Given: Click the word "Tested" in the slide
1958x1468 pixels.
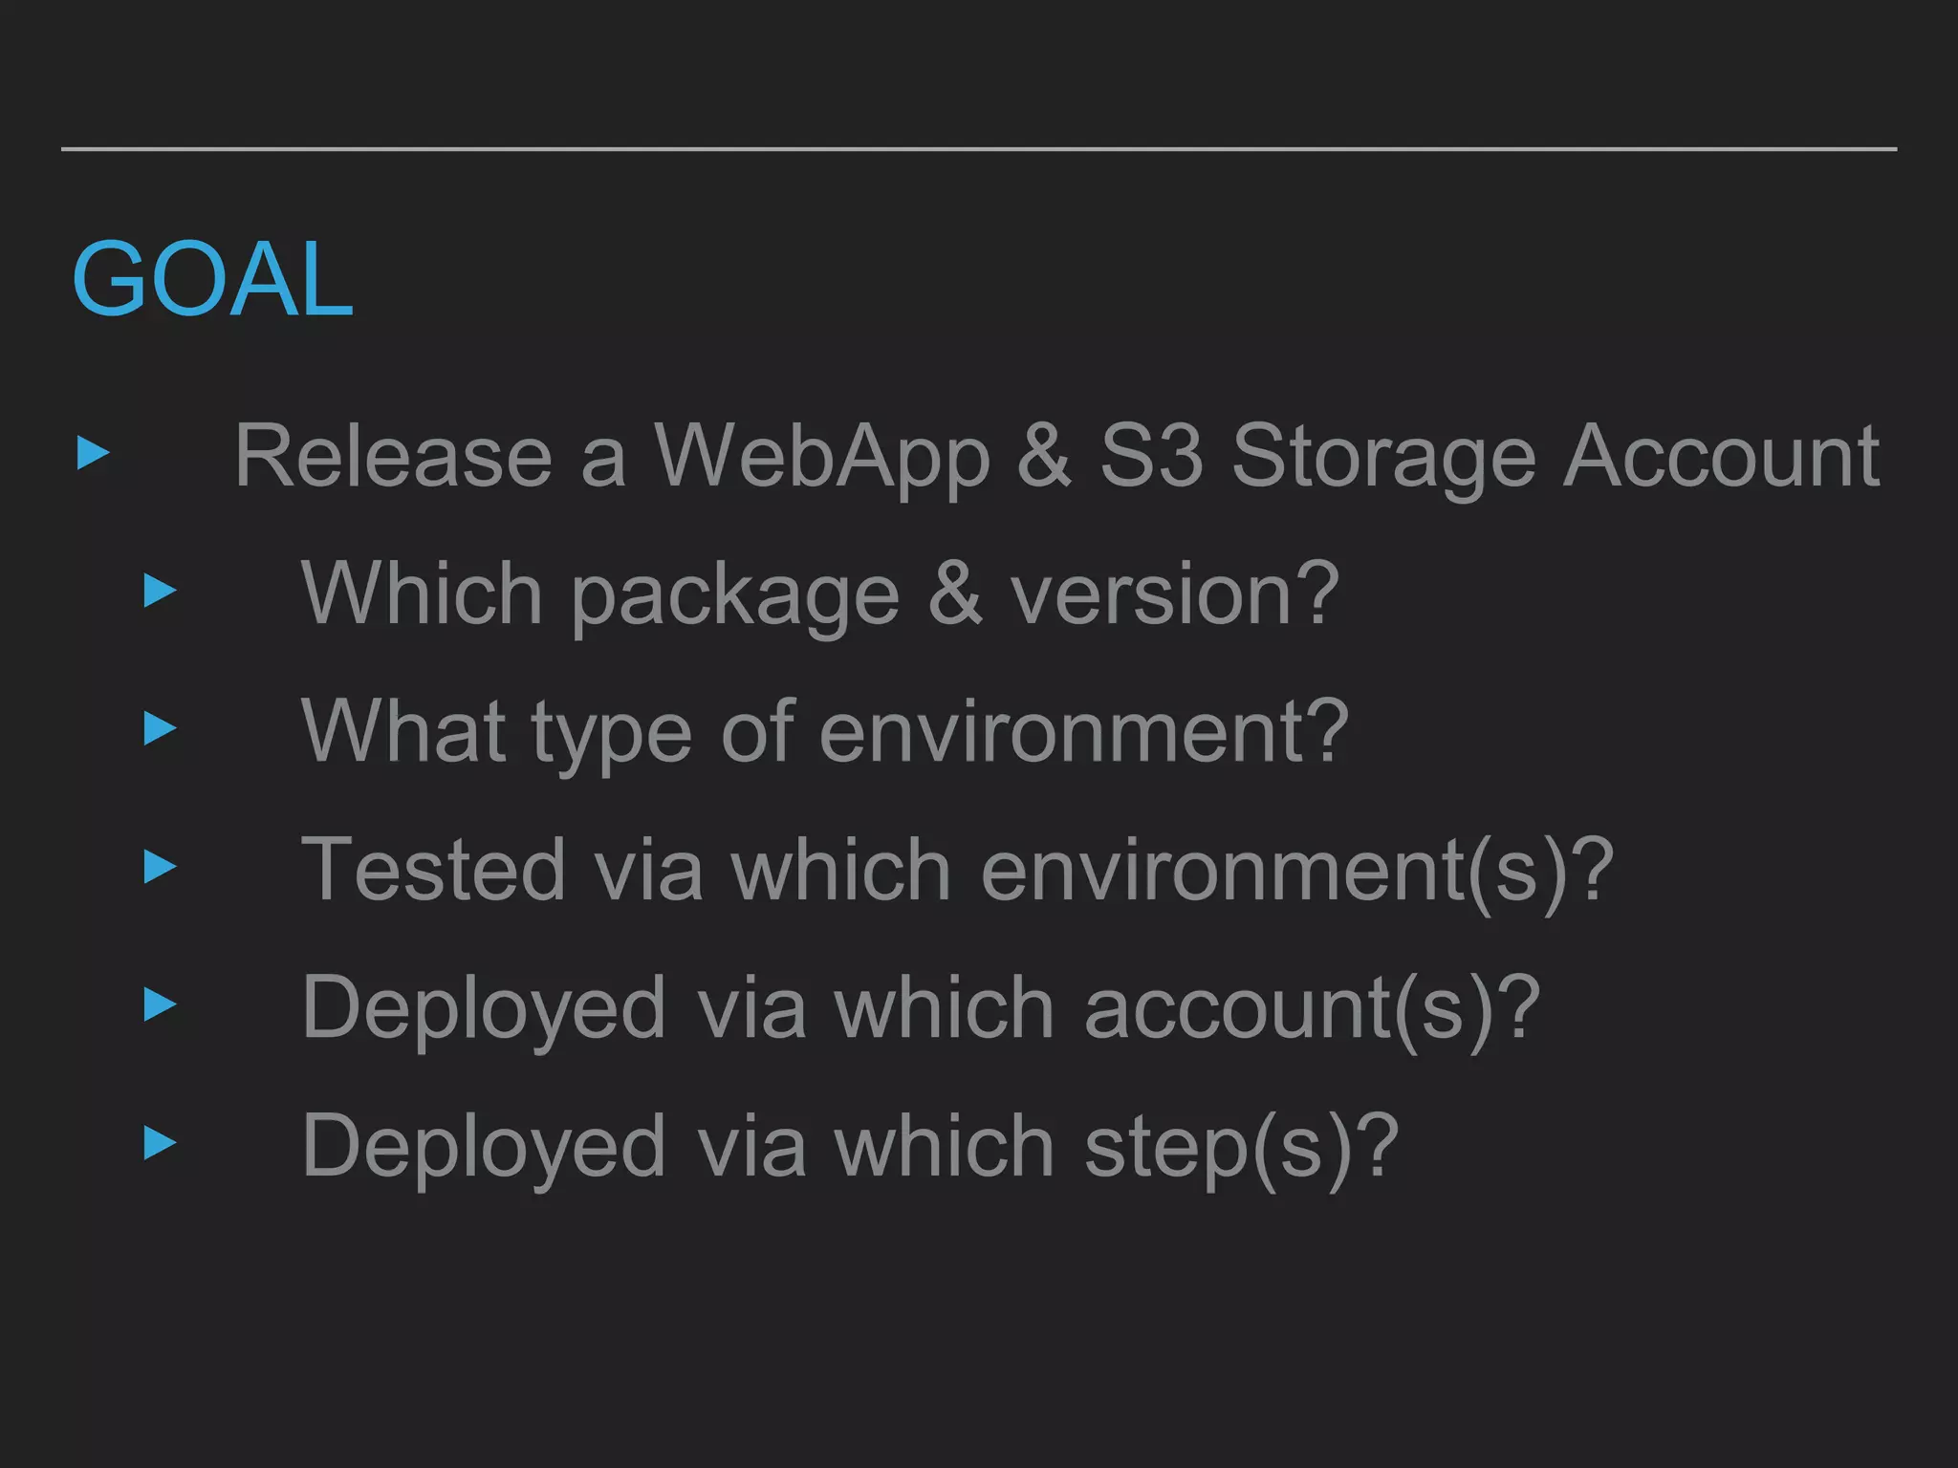Looking at the screenshot, I should [433, 870].
